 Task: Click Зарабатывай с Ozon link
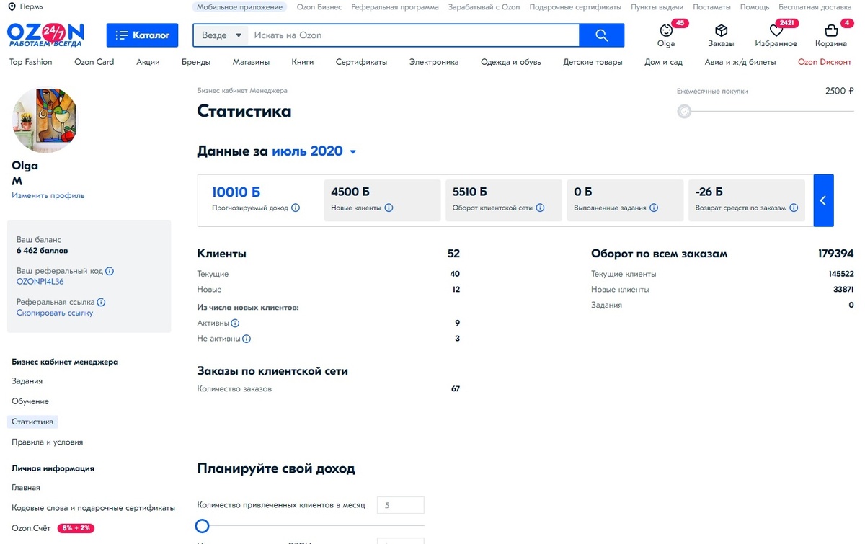coord(484,7)
